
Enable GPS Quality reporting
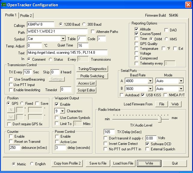coord(137,44)
